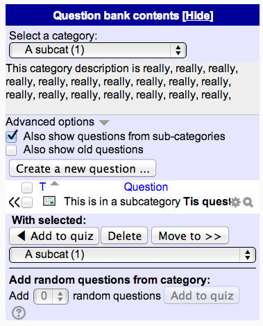Click the Move to >> button

tap(190, 236)
